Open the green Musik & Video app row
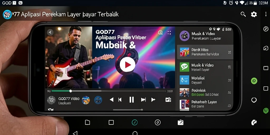This screenshot has width=270, height=135. point(205,67)
